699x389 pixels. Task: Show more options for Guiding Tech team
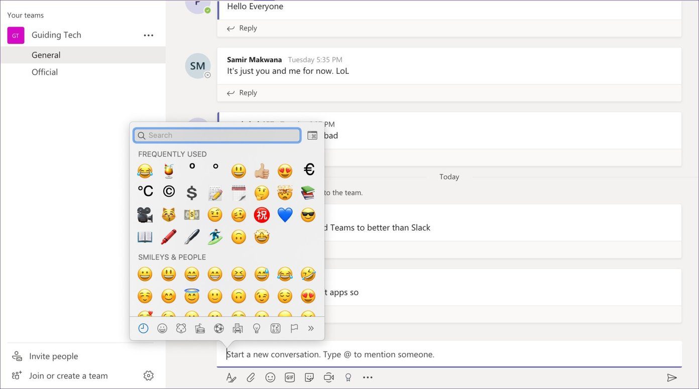149,35
